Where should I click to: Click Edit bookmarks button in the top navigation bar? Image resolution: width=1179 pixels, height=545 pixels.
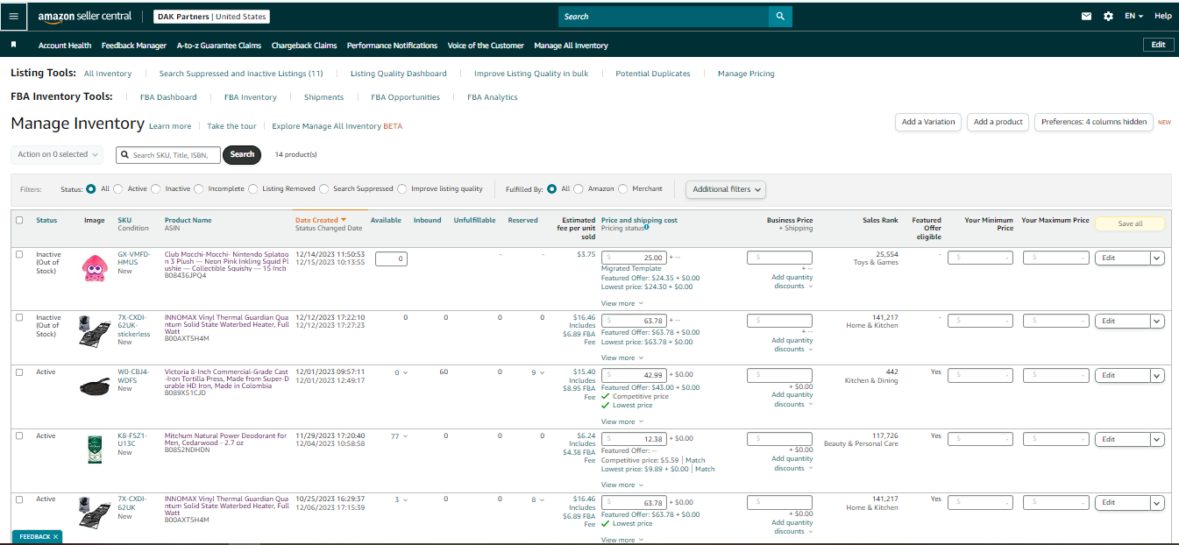pyautogui.click(x=1158, y=45)
